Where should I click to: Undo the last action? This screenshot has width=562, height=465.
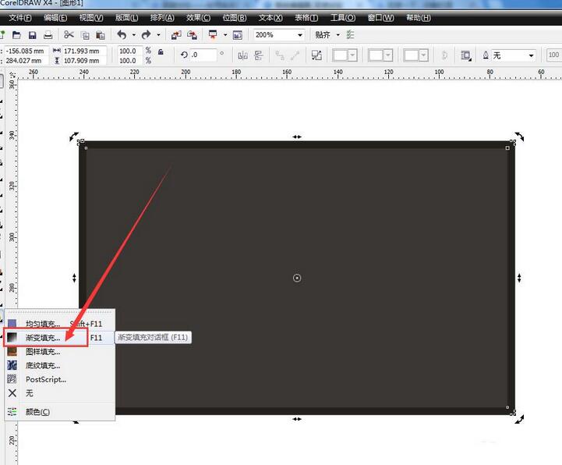tap(122, 35)
